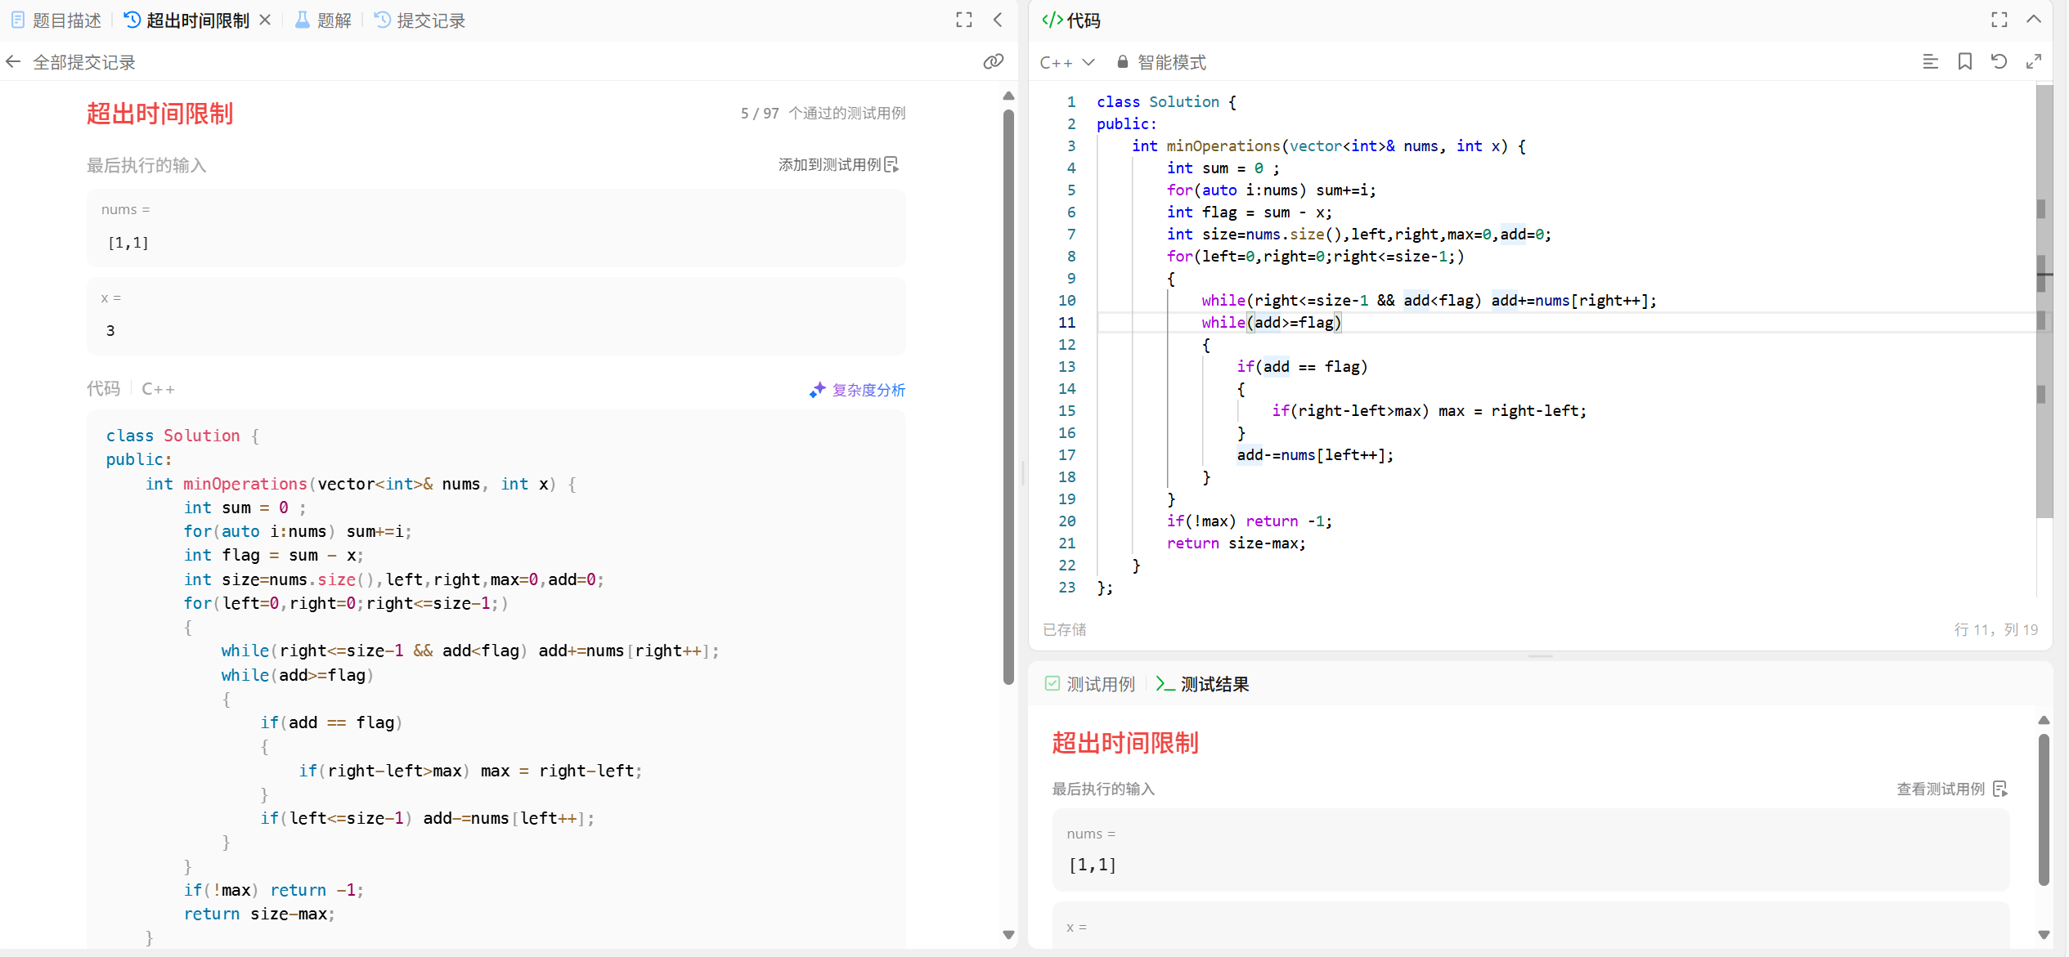Maximize the left description panel
Image resolution: width=2069 pixels, height=957 pixels.
(x=964, y=20)
